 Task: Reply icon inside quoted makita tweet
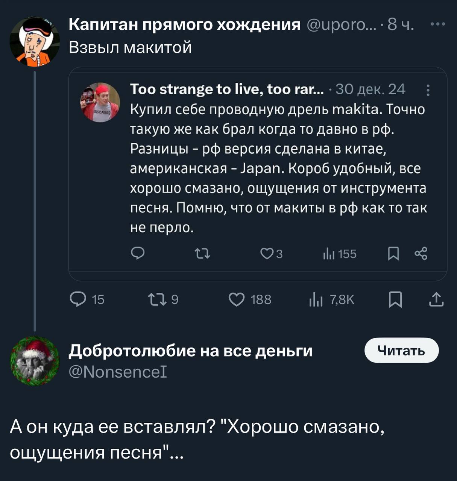coord(138,254)
